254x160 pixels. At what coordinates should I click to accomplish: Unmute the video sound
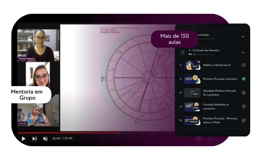click(45, 139)
